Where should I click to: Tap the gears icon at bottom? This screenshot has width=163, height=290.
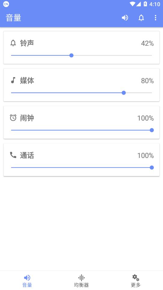tap(136, 278)
